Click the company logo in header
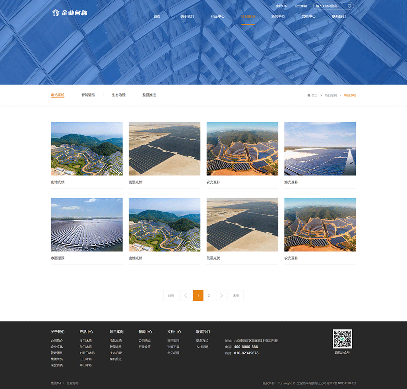This screenshot has height=389, width=407. coord(70,13)
